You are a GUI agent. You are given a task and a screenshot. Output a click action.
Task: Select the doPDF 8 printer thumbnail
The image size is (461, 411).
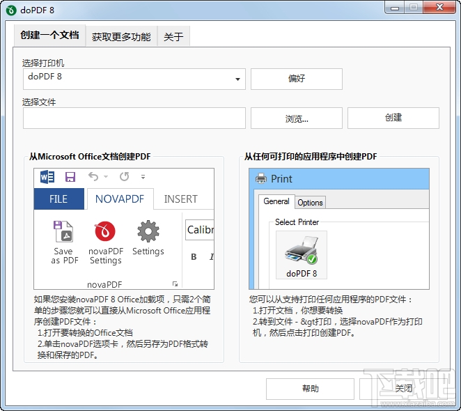coord(302,255)
